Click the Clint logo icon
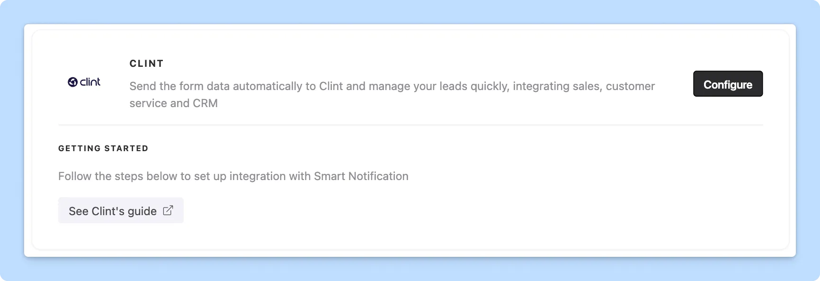This screenshot has height=281, width=820. click(84, 82)
